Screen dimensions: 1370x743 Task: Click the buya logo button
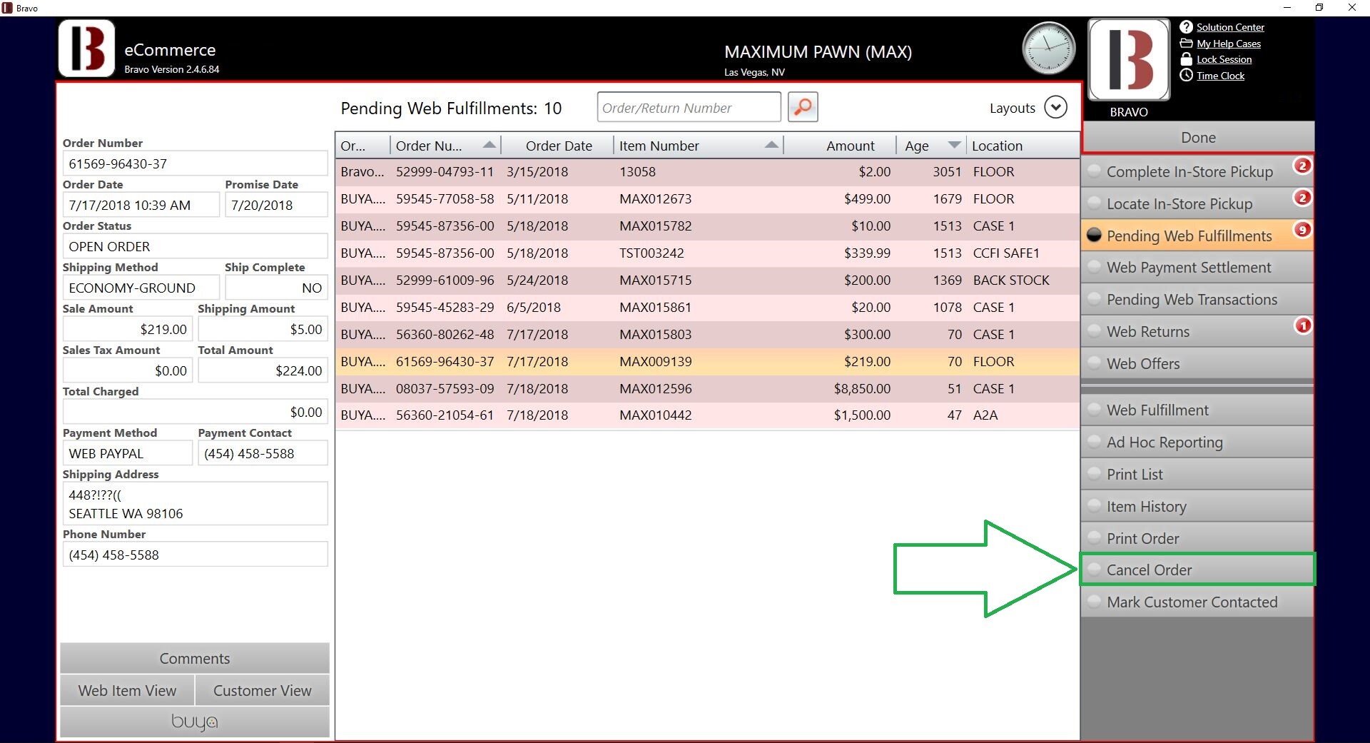194,722
